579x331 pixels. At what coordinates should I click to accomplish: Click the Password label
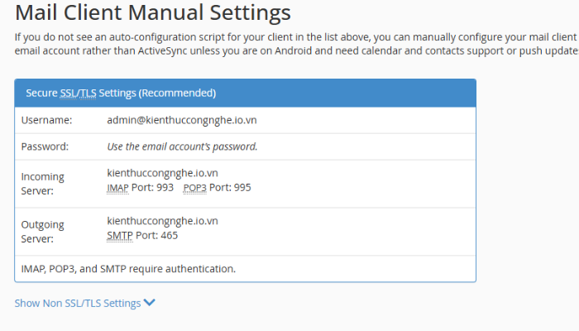tap(45, 146)
